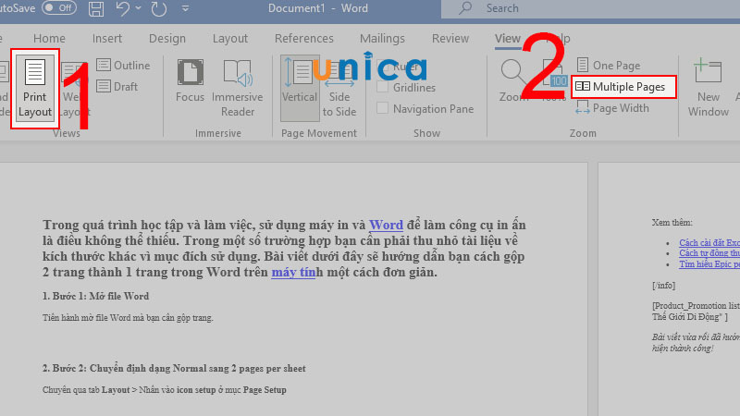Click the line 'Tiến hành mở file Word'
The height and width of the screenshot is (416, 740).
click(x=128, y=318)
